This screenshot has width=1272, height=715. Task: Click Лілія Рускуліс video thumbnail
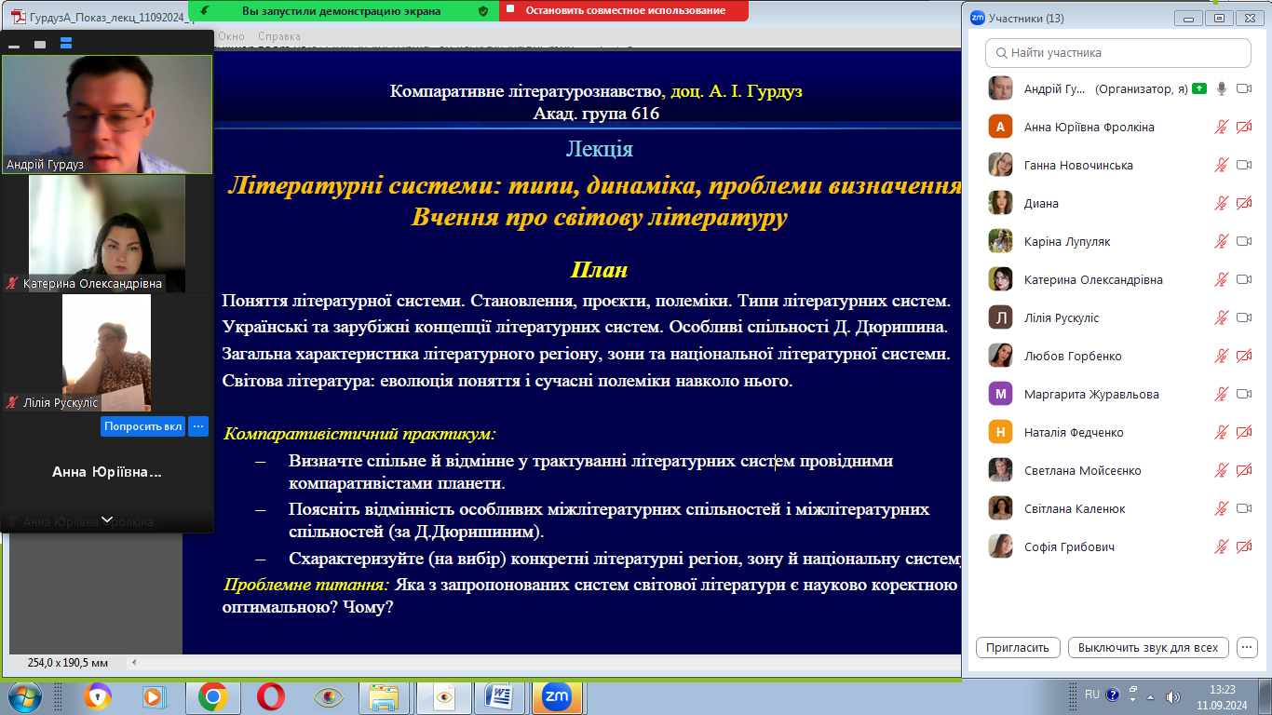click(x=106, y=353)
